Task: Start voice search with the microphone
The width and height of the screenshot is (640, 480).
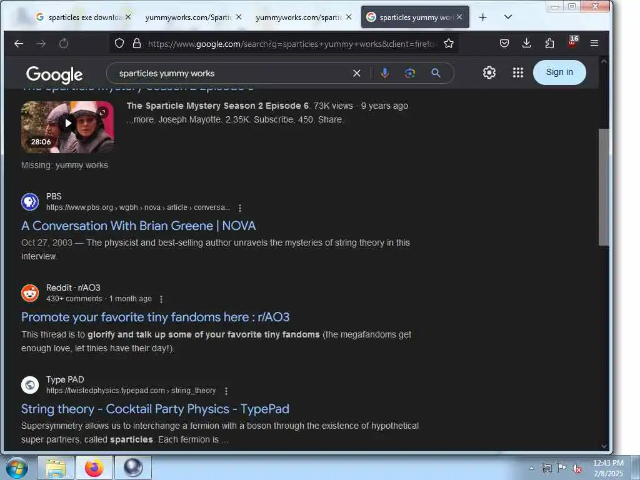Action: click(x=384, y=74)
